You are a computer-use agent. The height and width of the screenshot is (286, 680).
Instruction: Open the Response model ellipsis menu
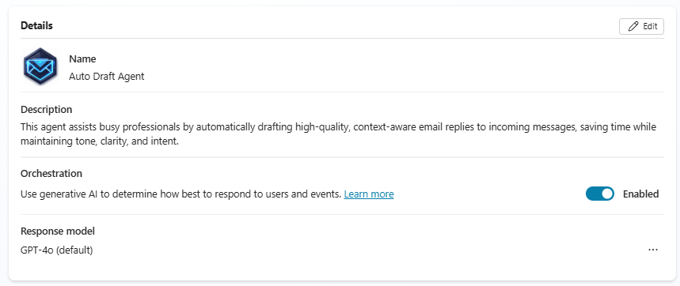coord(652,250)
